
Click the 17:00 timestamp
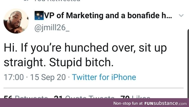click(14, 77)
